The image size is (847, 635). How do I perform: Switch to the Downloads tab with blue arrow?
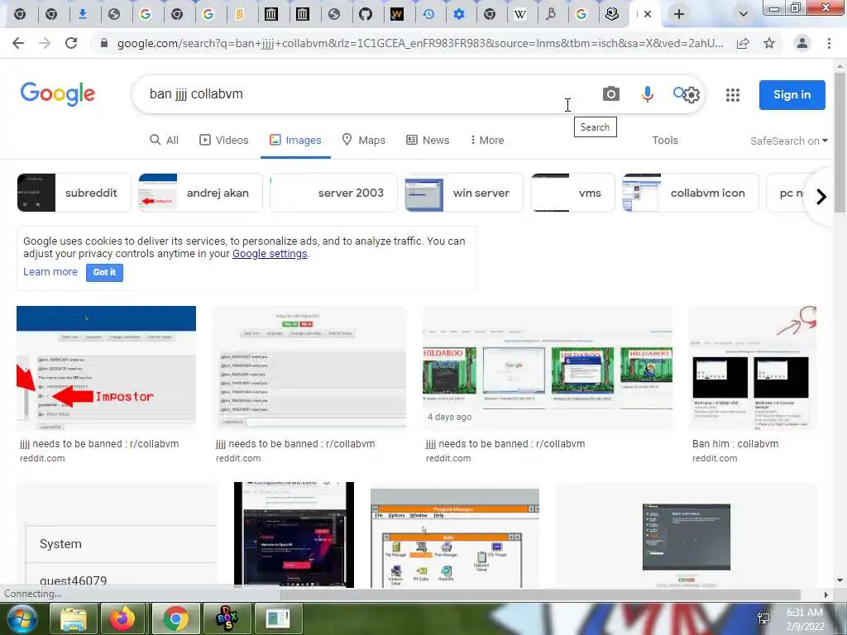click(x=83, y=14)
